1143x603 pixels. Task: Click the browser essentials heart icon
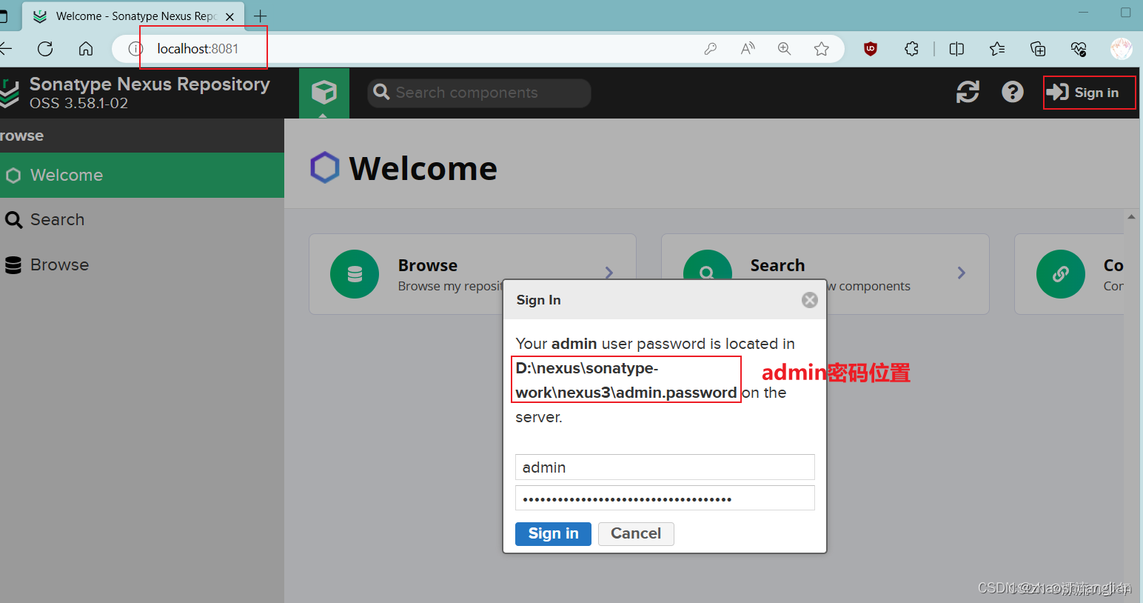point(1079,49)
